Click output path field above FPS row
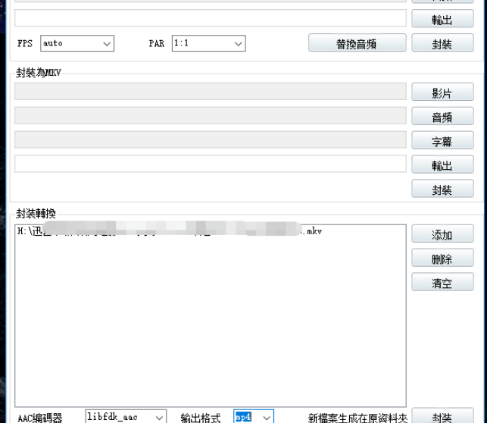Image resolution: width=487 pixels, height=423 pixels. pyautogui.click(x=211, y=18)
